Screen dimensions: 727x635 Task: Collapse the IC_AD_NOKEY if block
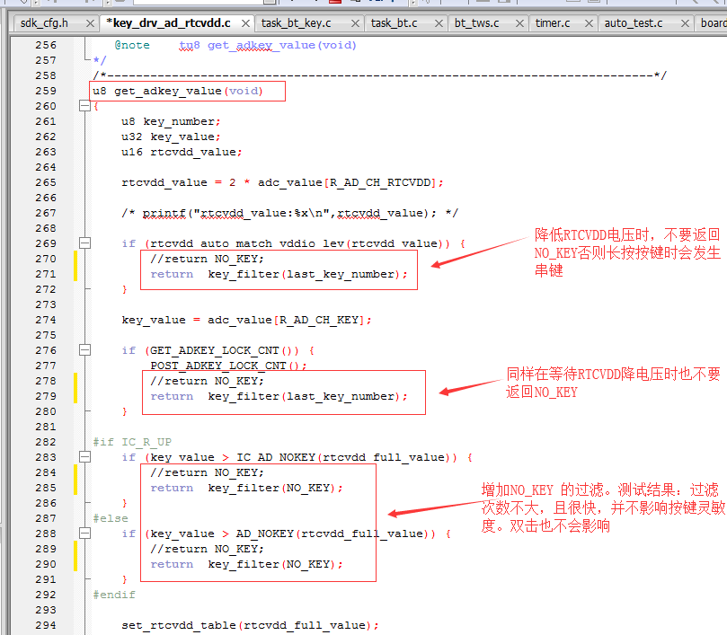[84, 457]
